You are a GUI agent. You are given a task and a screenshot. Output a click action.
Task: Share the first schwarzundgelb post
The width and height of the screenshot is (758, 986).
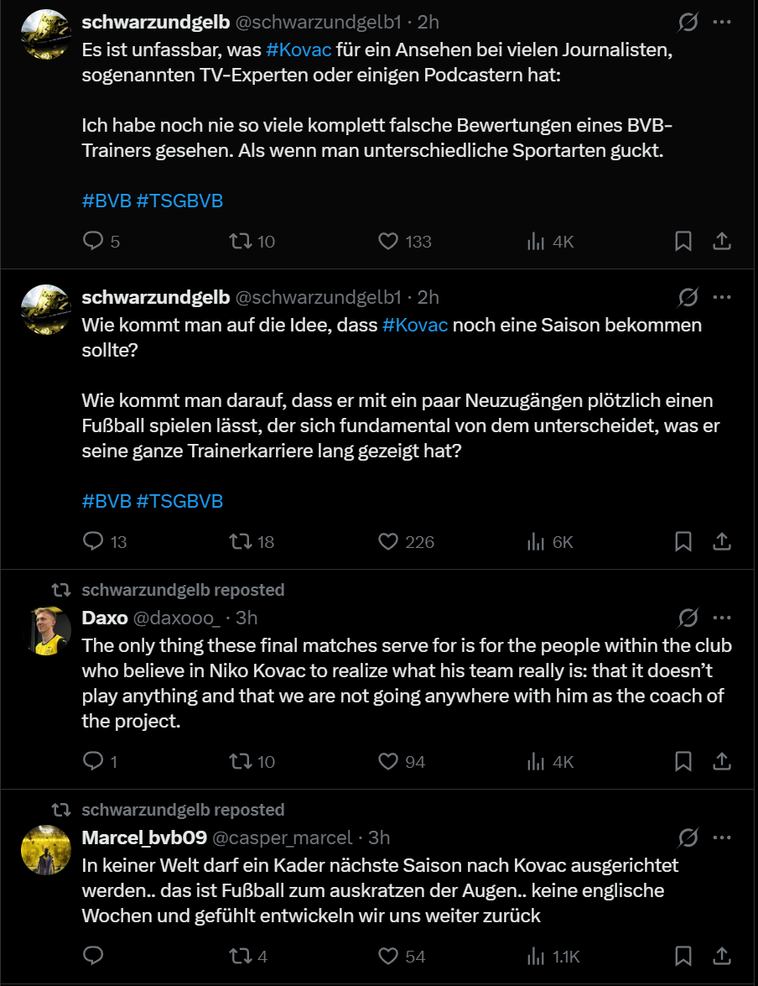coord(721,242)
